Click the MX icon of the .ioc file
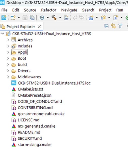 pos(14,83)
